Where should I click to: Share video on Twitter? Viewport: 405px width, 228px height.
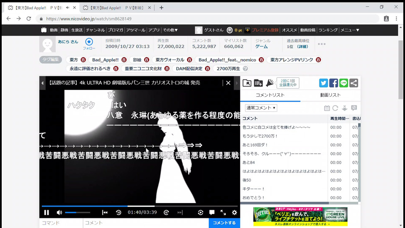(324, 83)
